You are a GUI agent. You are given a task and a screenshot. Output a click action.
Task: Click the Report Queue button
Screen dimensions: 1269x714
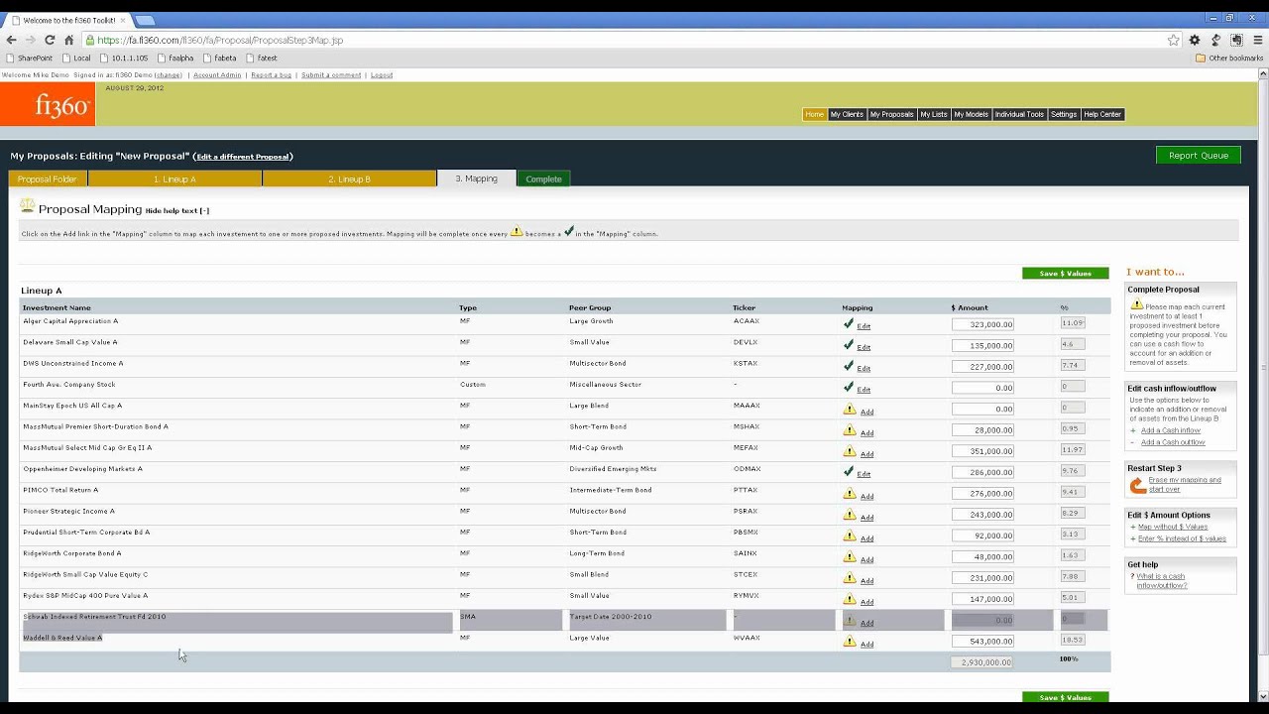1198,155
